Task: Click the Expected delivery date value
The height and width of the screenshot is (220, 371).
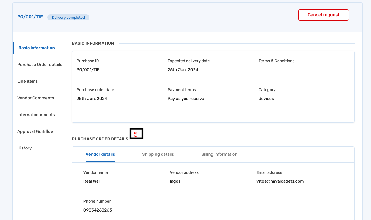Action: click(x=183, y=70)
